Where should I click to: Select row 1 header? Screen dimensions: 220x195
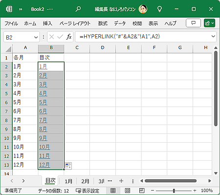coord(6,58)
